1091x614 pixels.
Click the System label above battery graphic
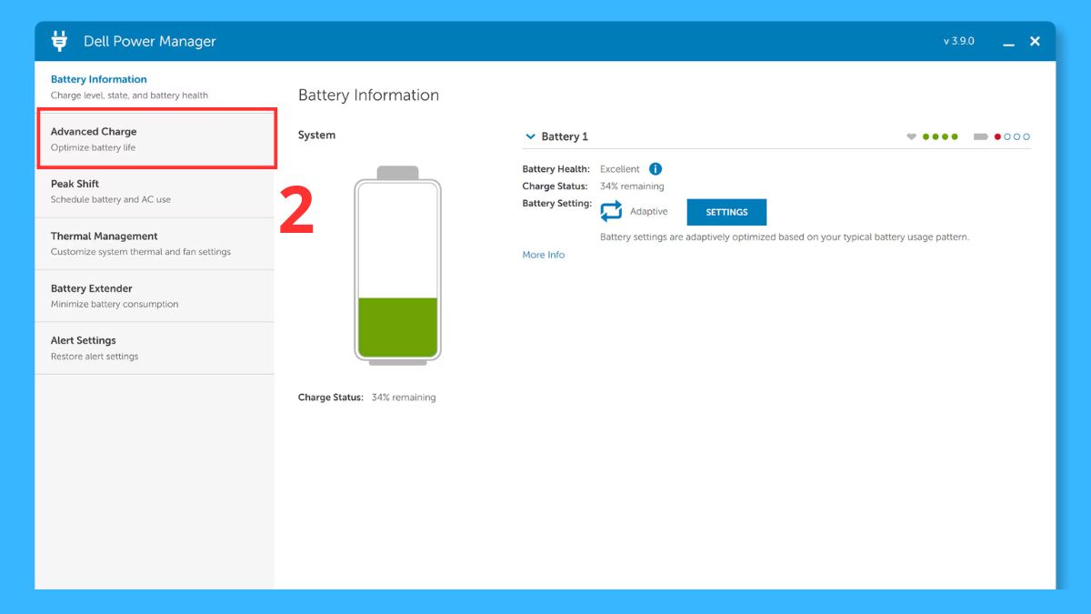316,135
